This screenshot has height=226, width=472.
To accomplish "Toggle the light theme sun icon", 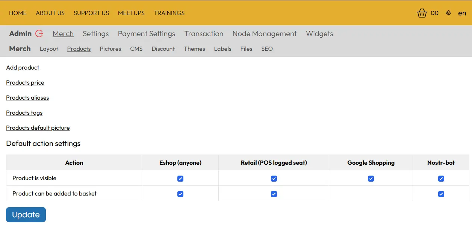I will (x=448, y=13).
